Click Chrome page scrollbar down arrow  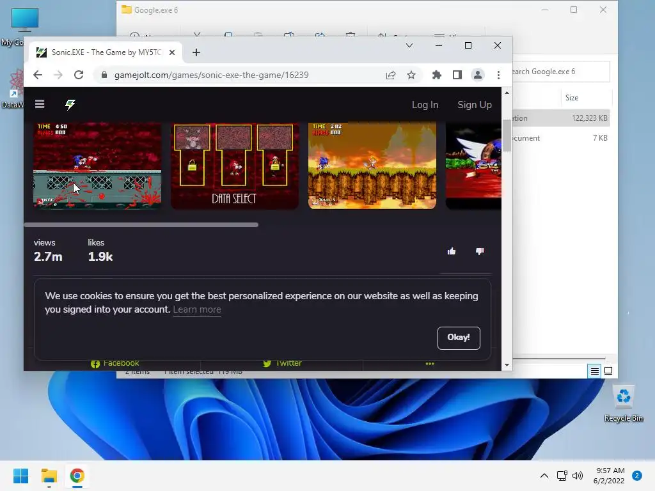coord(507,365)
